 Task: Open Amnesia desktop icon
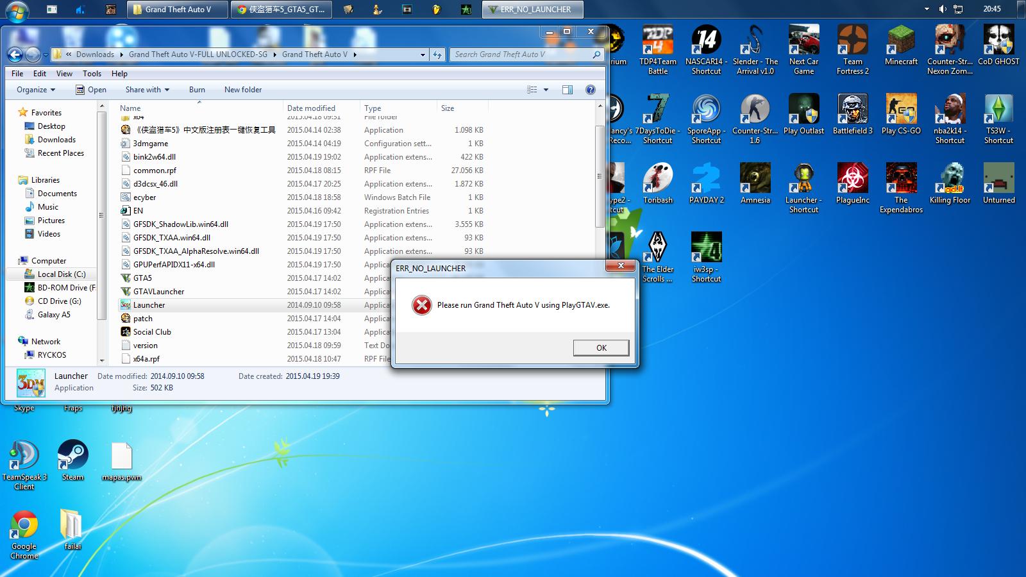(755, 184)
